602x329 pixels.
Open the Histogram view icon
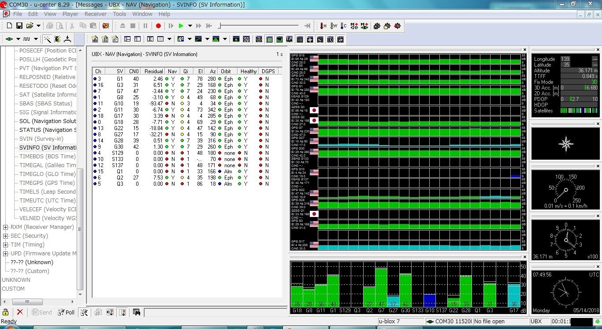(216, 39)
